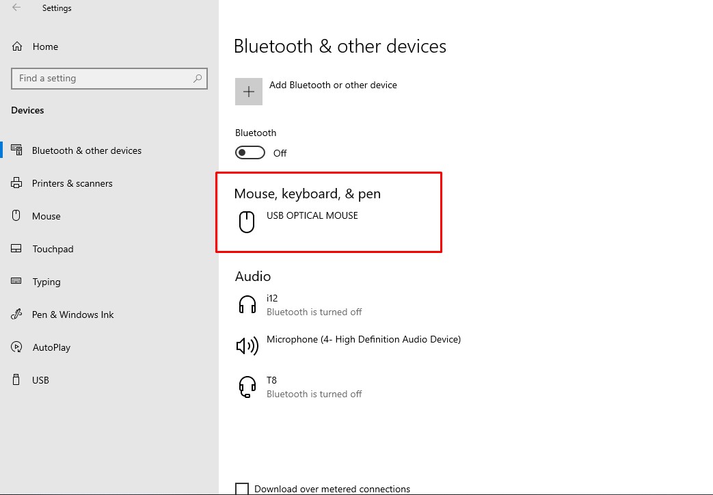Go back using the back arrow

[x=16, y=8]
